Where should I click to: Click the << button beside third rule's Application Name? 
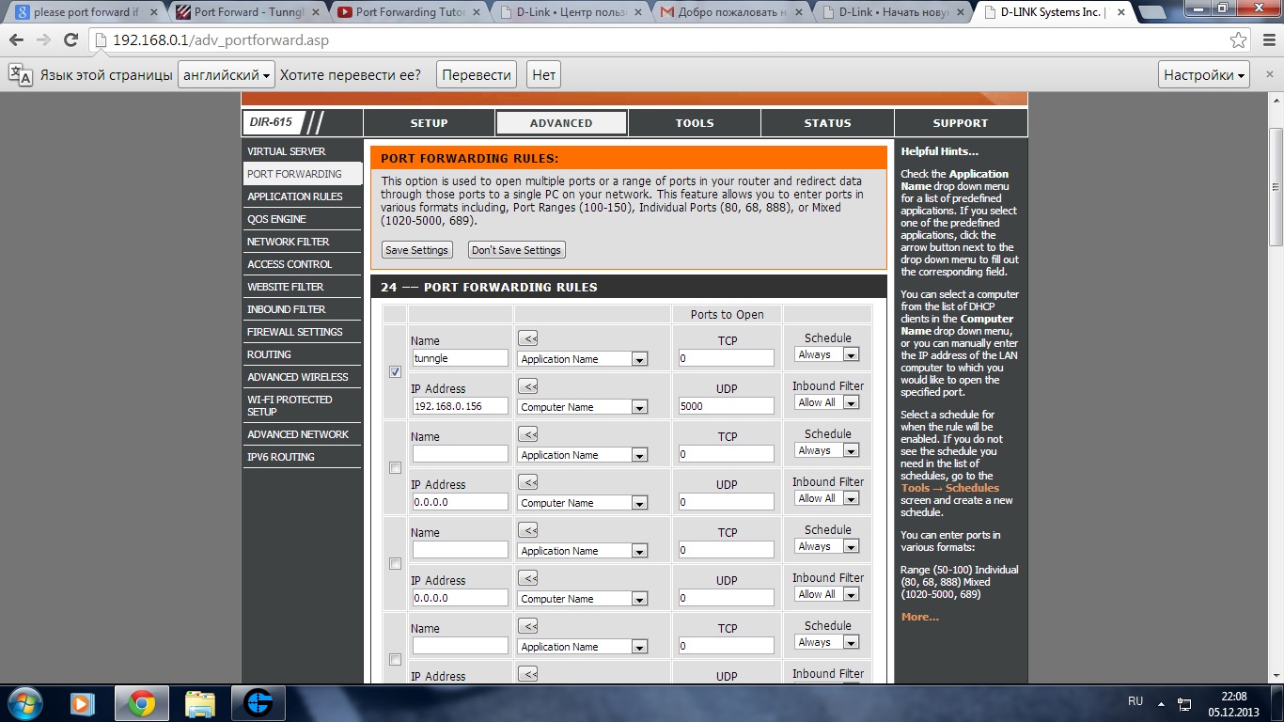click(528, 530)
